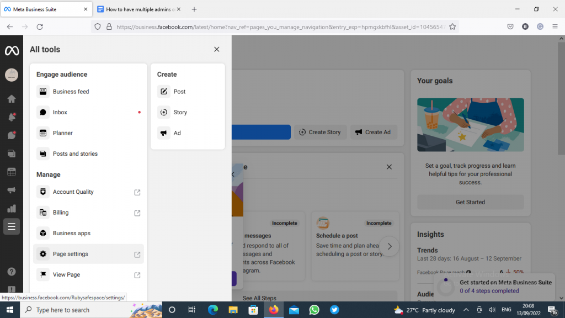Click Account Quality external link icon
This screenshot has width=565, height=318.
(x=137, y=192)
